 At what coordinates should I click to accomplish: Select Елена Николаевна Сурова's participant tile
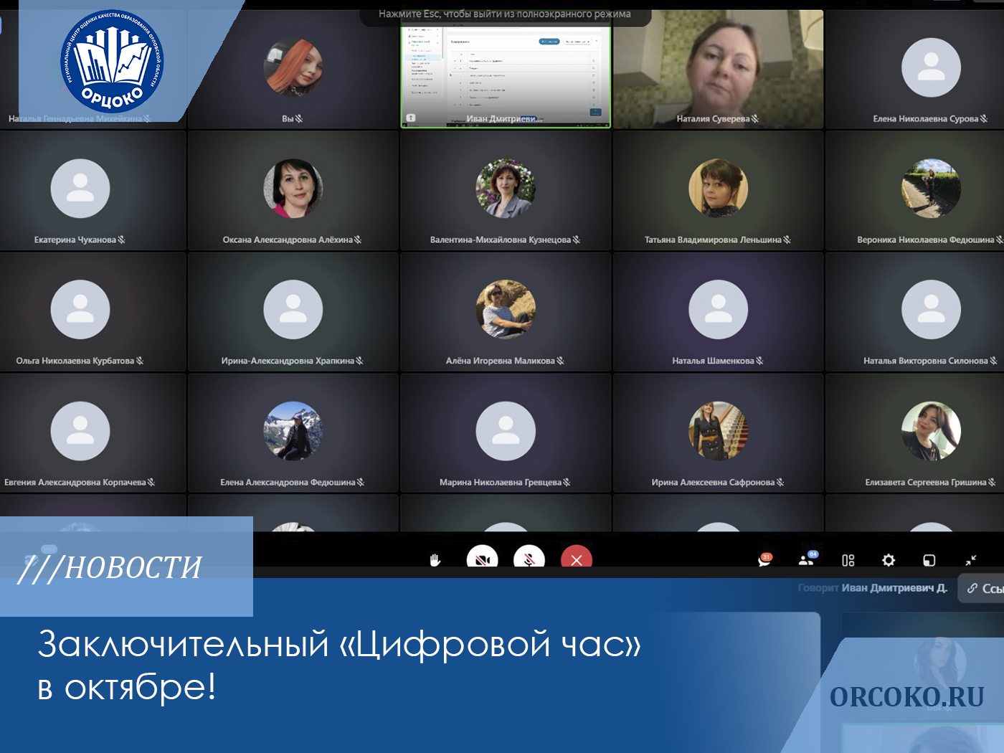930,70
